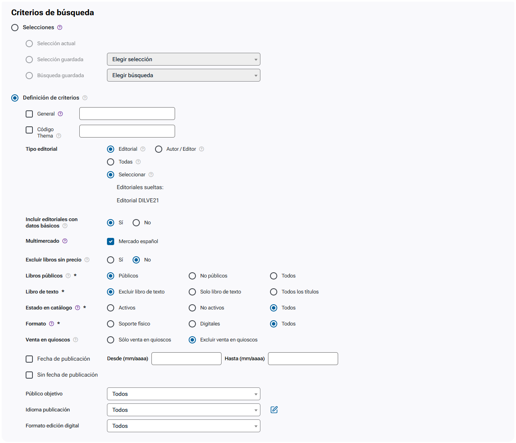
Task: Open the Elegir selección dropdown
Action: tap(183, 59)
